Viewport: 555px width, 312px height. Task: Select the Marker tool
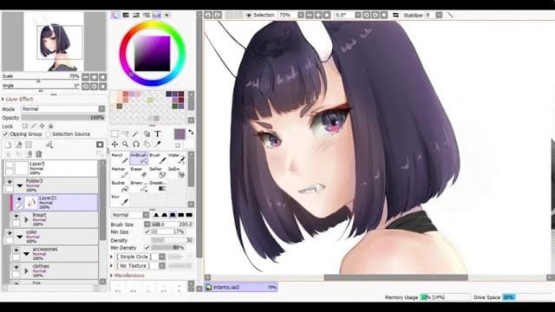point(120,172)
